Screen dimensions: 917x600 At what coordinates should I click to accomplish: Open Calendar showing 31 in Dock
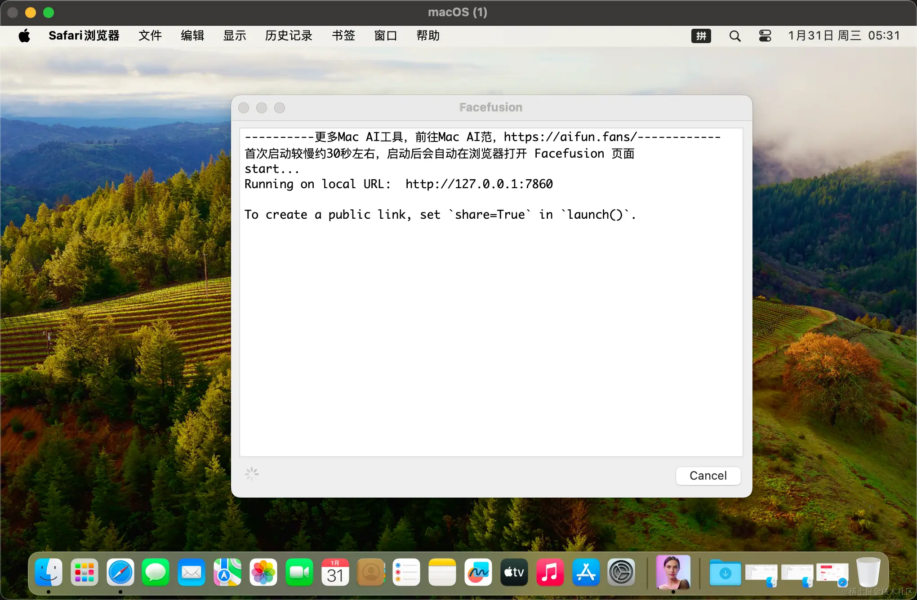(x=335, y=573)
